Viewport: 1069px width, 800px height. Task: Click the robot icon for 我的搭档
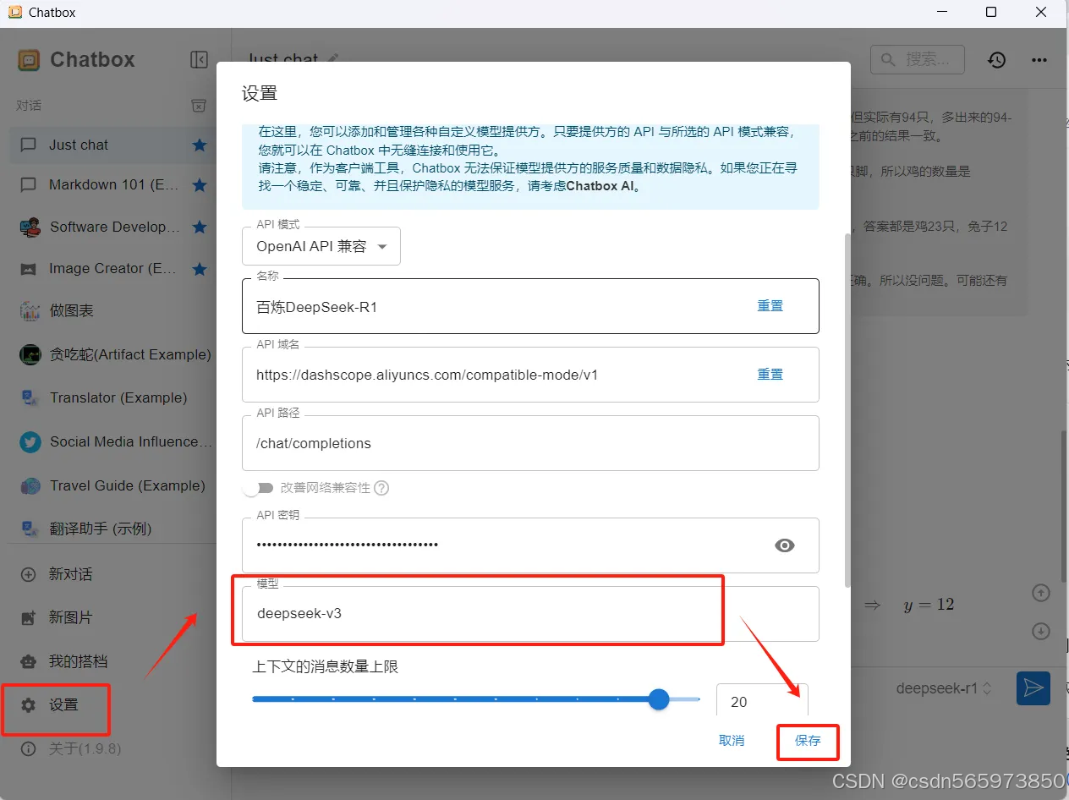(29, 661)
